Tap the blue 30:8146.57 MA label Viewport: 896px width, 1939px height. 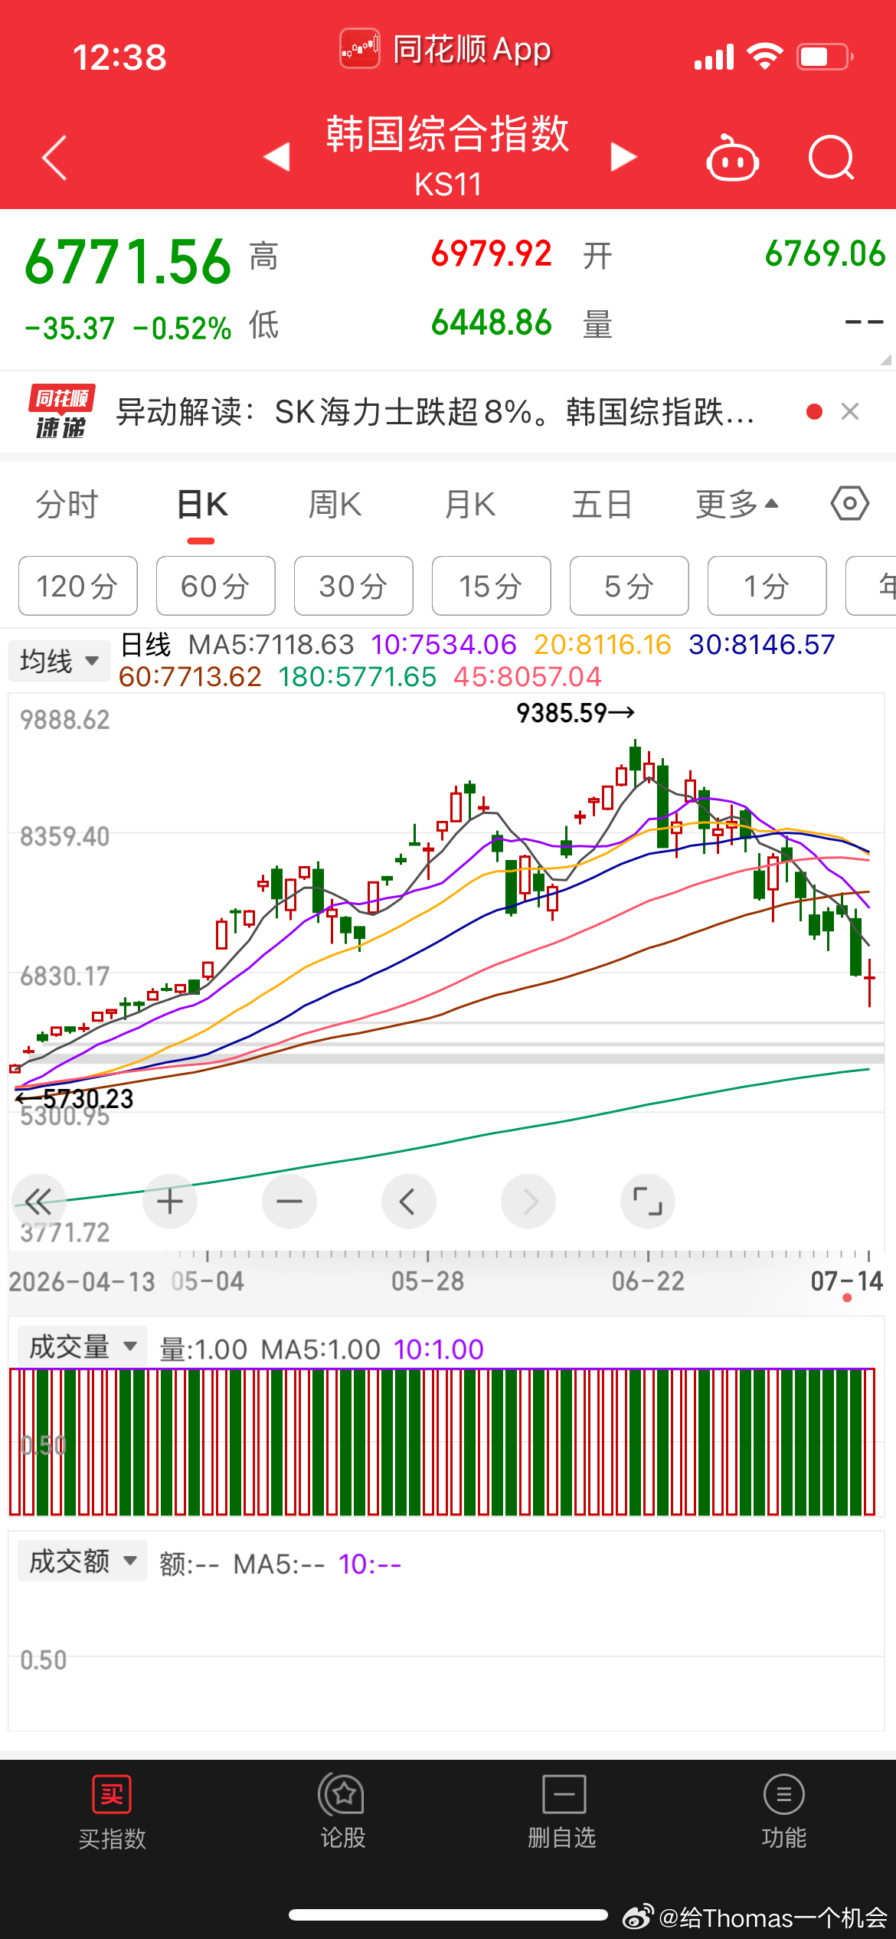coord(762,645)
